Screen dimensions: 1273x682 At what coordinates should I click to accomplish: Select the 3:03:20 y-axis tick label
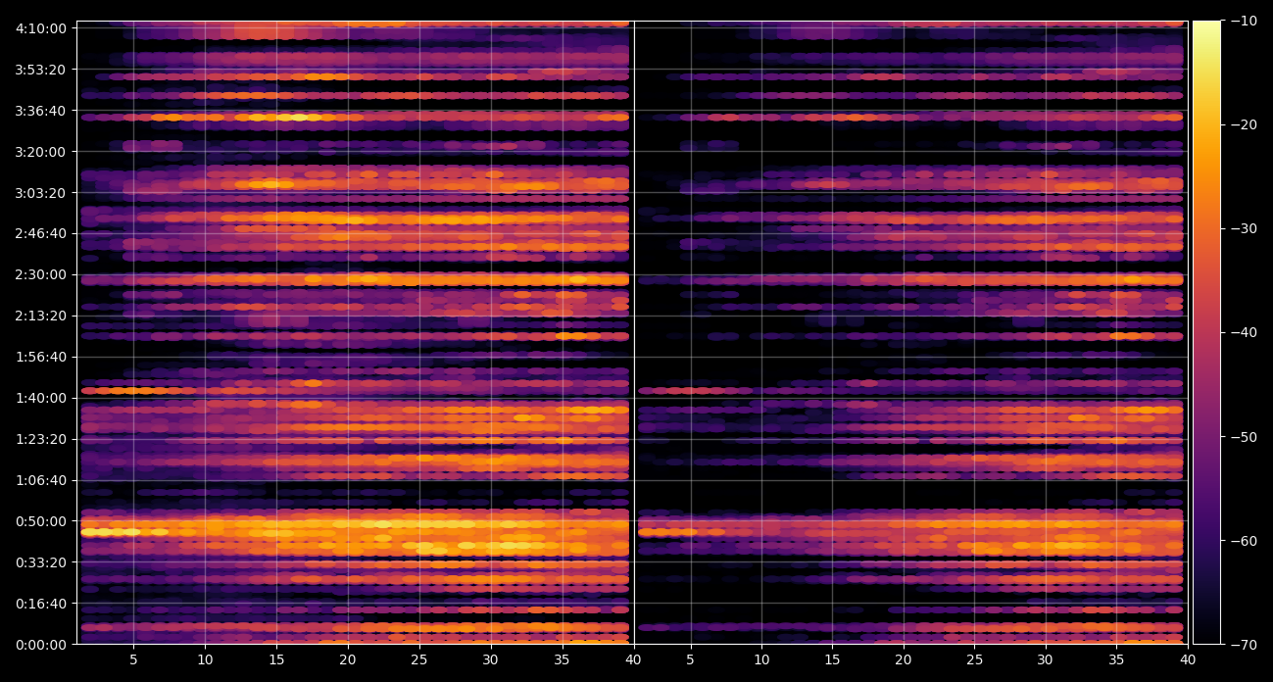click(x=41, y=192)
